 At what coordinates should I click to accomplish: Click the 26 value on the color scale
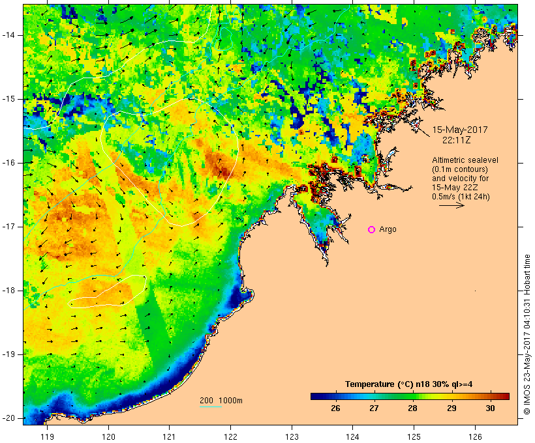tap(335, 408)
